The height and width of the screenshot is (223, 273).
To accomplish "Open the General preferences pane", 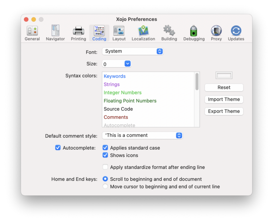I will pyautogui.click(x=32, y=33).
